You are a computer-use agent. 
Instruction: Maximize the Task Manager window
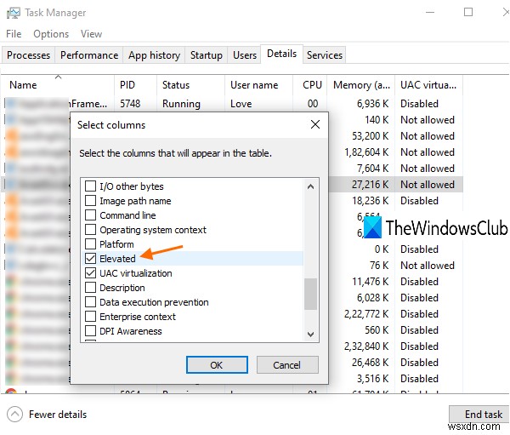coord(468,13)
